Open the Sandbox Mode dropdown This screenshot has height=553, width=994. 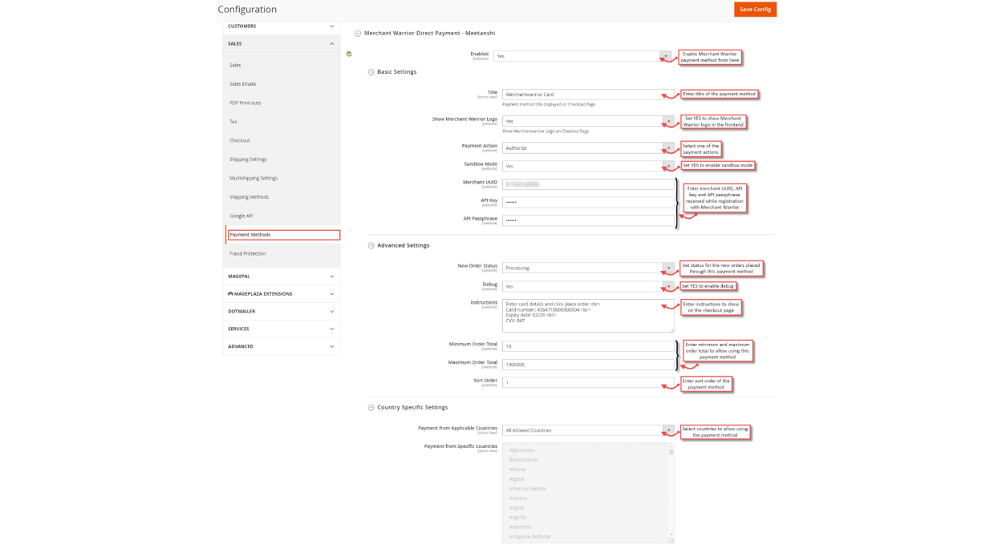[588, 166]
